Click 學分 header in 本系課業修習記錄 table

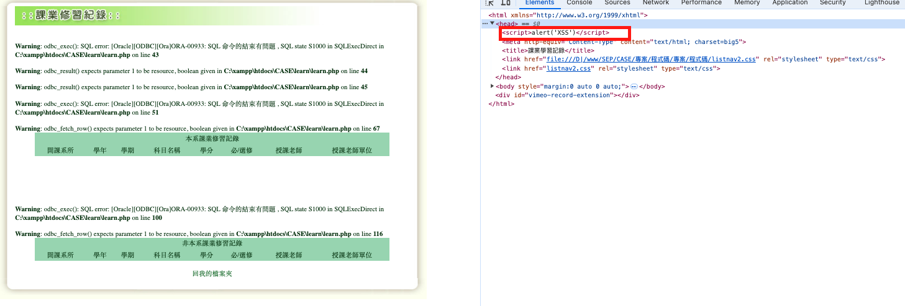[206, 151]
